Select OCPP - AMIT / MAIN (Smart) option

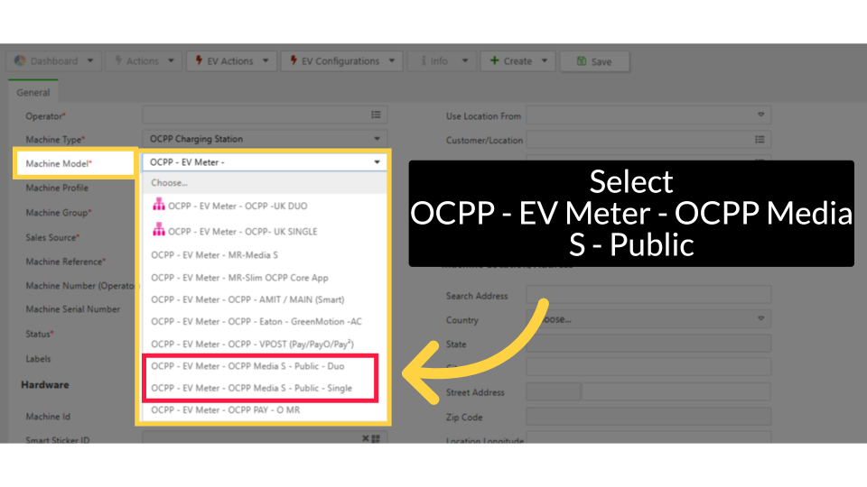click(x=265, y=299)
